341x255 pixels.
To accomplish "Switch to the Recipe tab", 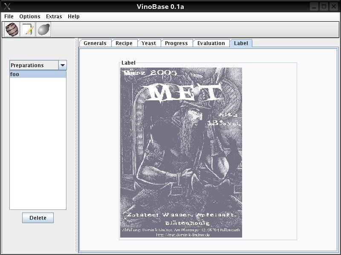I will click(x=124, y=43).
